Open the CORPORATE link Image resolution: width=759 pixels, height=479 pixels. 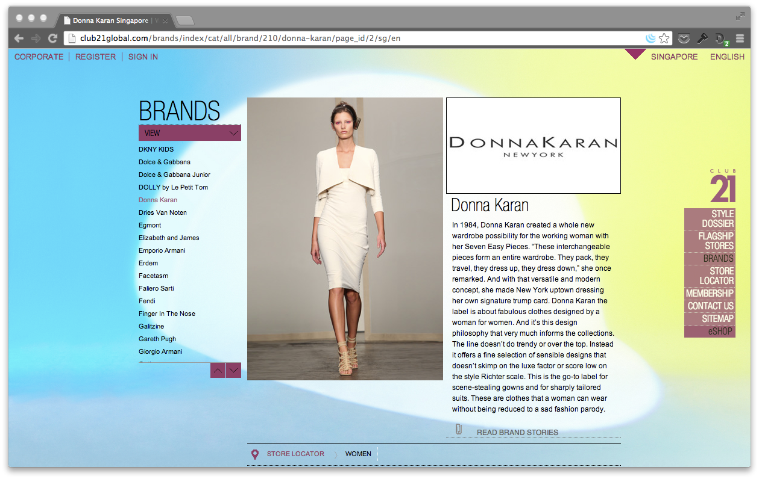click(39, 57)
